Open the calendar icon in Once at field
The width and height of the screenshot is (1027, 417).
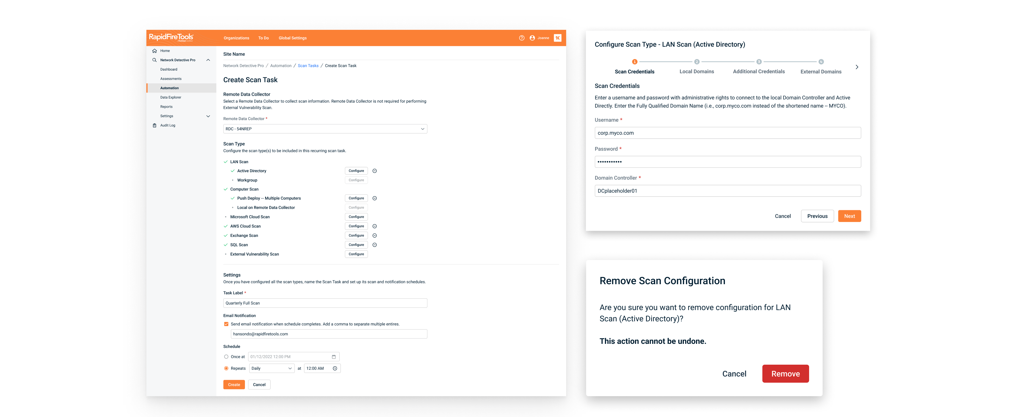click(x=334, y=357)
